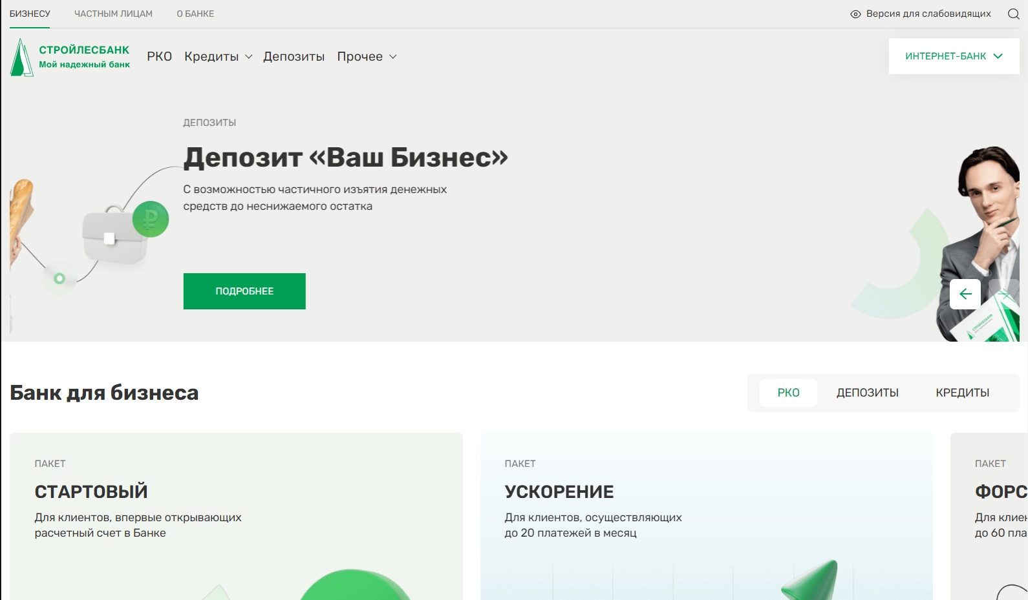Click the Мой надежный банк slogan
This screenshot has height=600, width=1028.
84,65
